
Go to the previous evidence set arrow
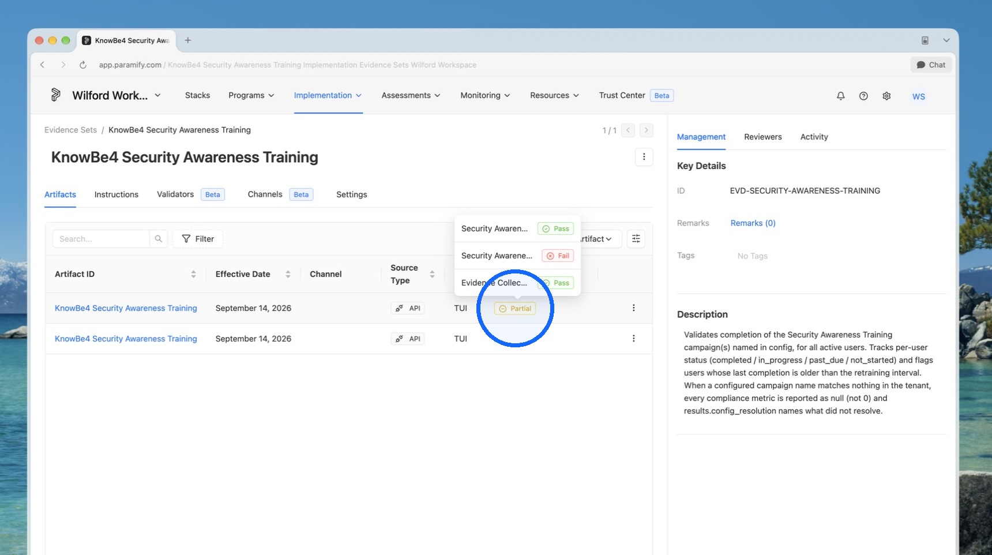point(628,130)
